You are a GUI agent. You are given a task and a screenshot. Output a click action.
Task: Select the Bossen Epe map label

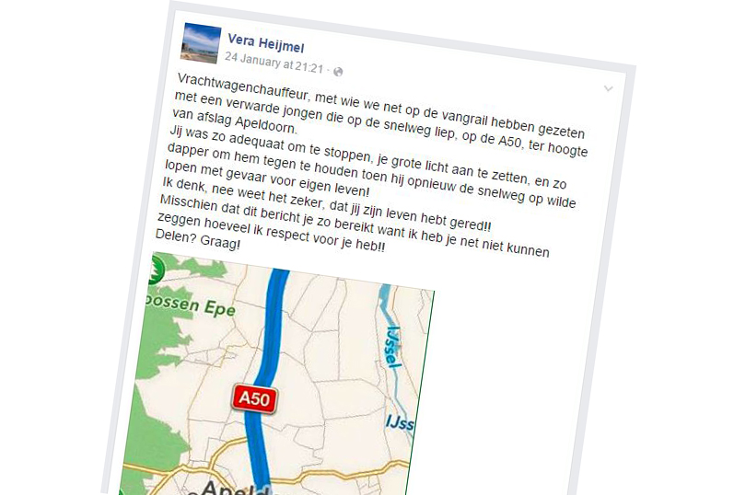pos(190,305)
